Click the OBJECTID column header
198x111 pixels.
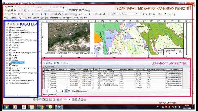click(x=63, y=69)
